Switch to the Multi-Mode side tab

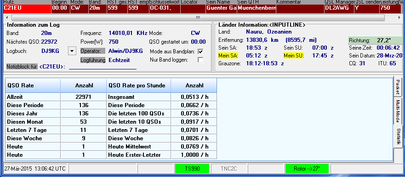[x=398, y=111]
